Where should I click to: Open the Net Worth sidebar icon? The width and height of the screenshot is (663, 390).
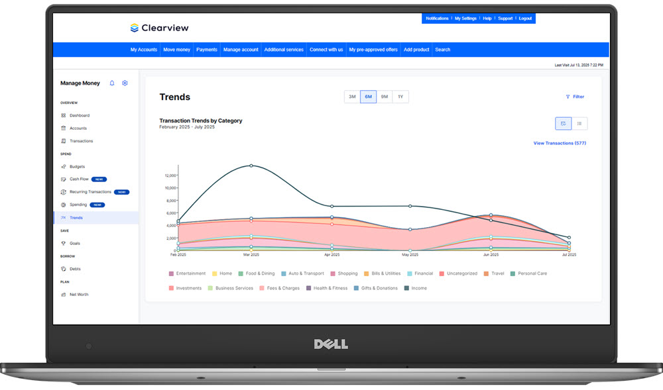point(64,295)
